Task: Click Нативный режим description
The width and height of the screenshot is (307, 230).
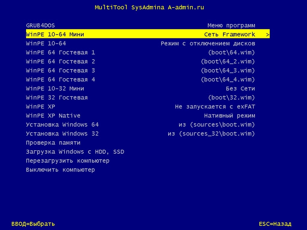Action: coord(229,116)
